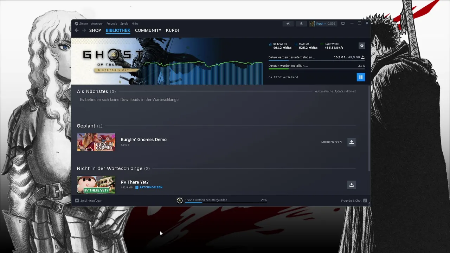450x253 pixels.
Task: Open the Anzeigen menu
Action: click(x=97, y=24)
